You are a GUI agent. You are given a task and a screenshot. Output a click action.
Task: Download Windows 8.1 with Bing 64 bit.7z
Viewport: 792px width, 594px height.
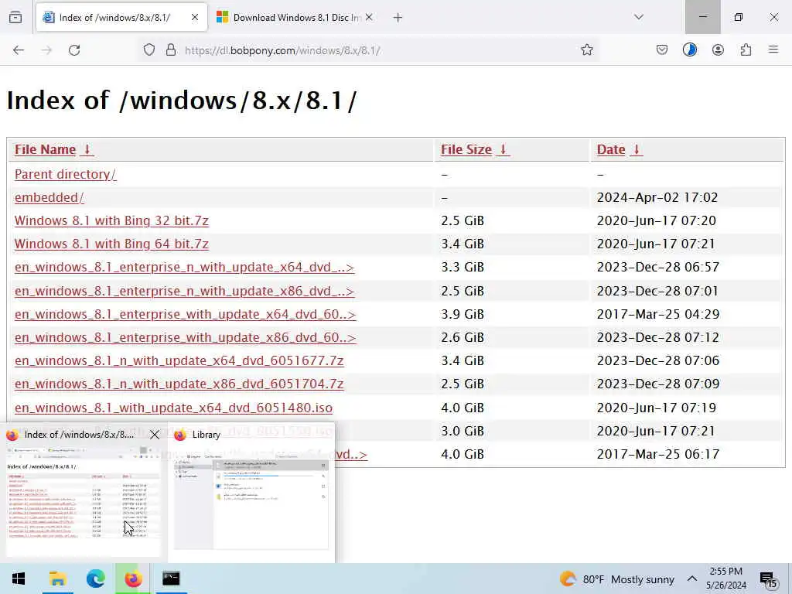pyautogui.click(x=111, y=244)
